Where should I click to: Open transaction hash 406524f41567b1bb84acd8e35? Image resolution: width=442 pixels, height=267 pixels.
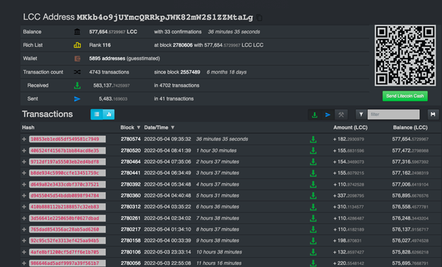point(67,151)
